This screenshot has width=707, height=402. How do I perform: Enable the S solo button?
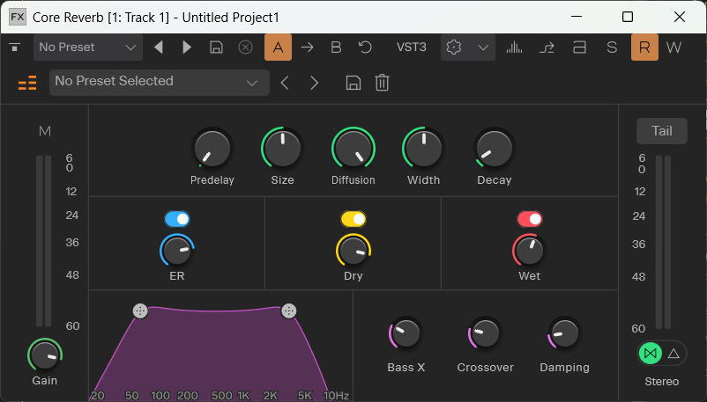point(612,47)
